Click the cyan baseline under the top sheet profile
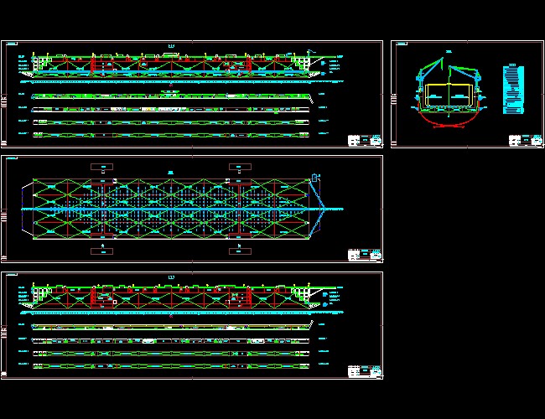The width and height of the screenshot is (545, 419). coord(182,81)
